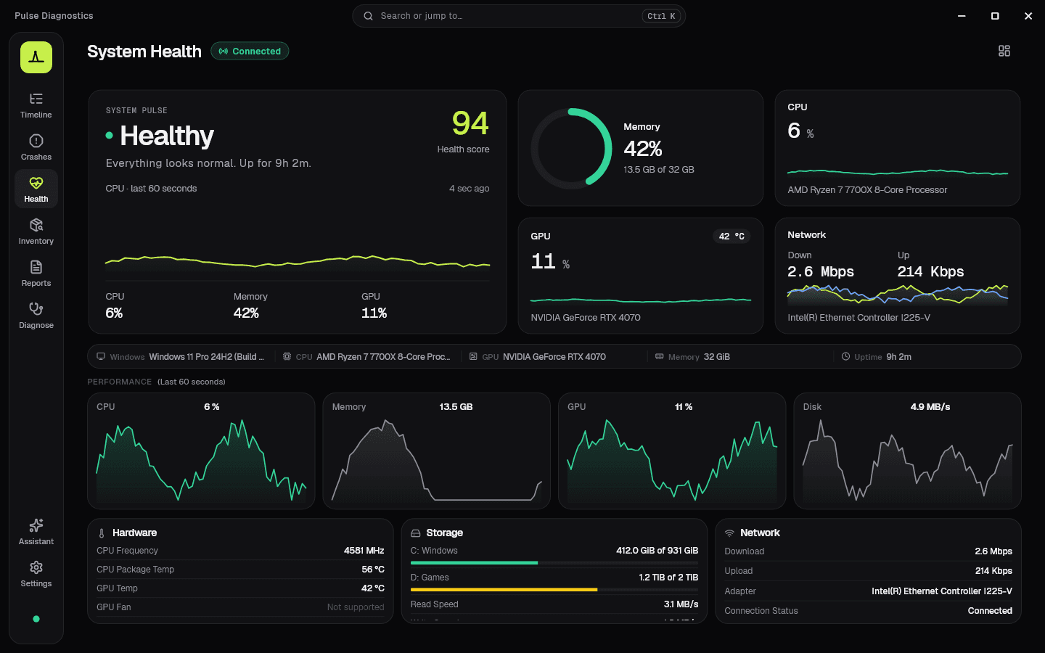
Task: Click the Windows monitor icon in info bar
Action: click(x=101, y=357)
